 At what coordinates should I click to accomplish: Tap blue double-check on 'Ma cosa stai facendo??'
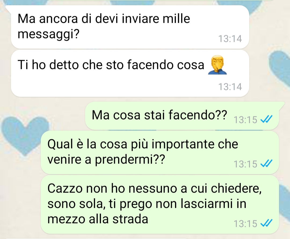[266, 119]
